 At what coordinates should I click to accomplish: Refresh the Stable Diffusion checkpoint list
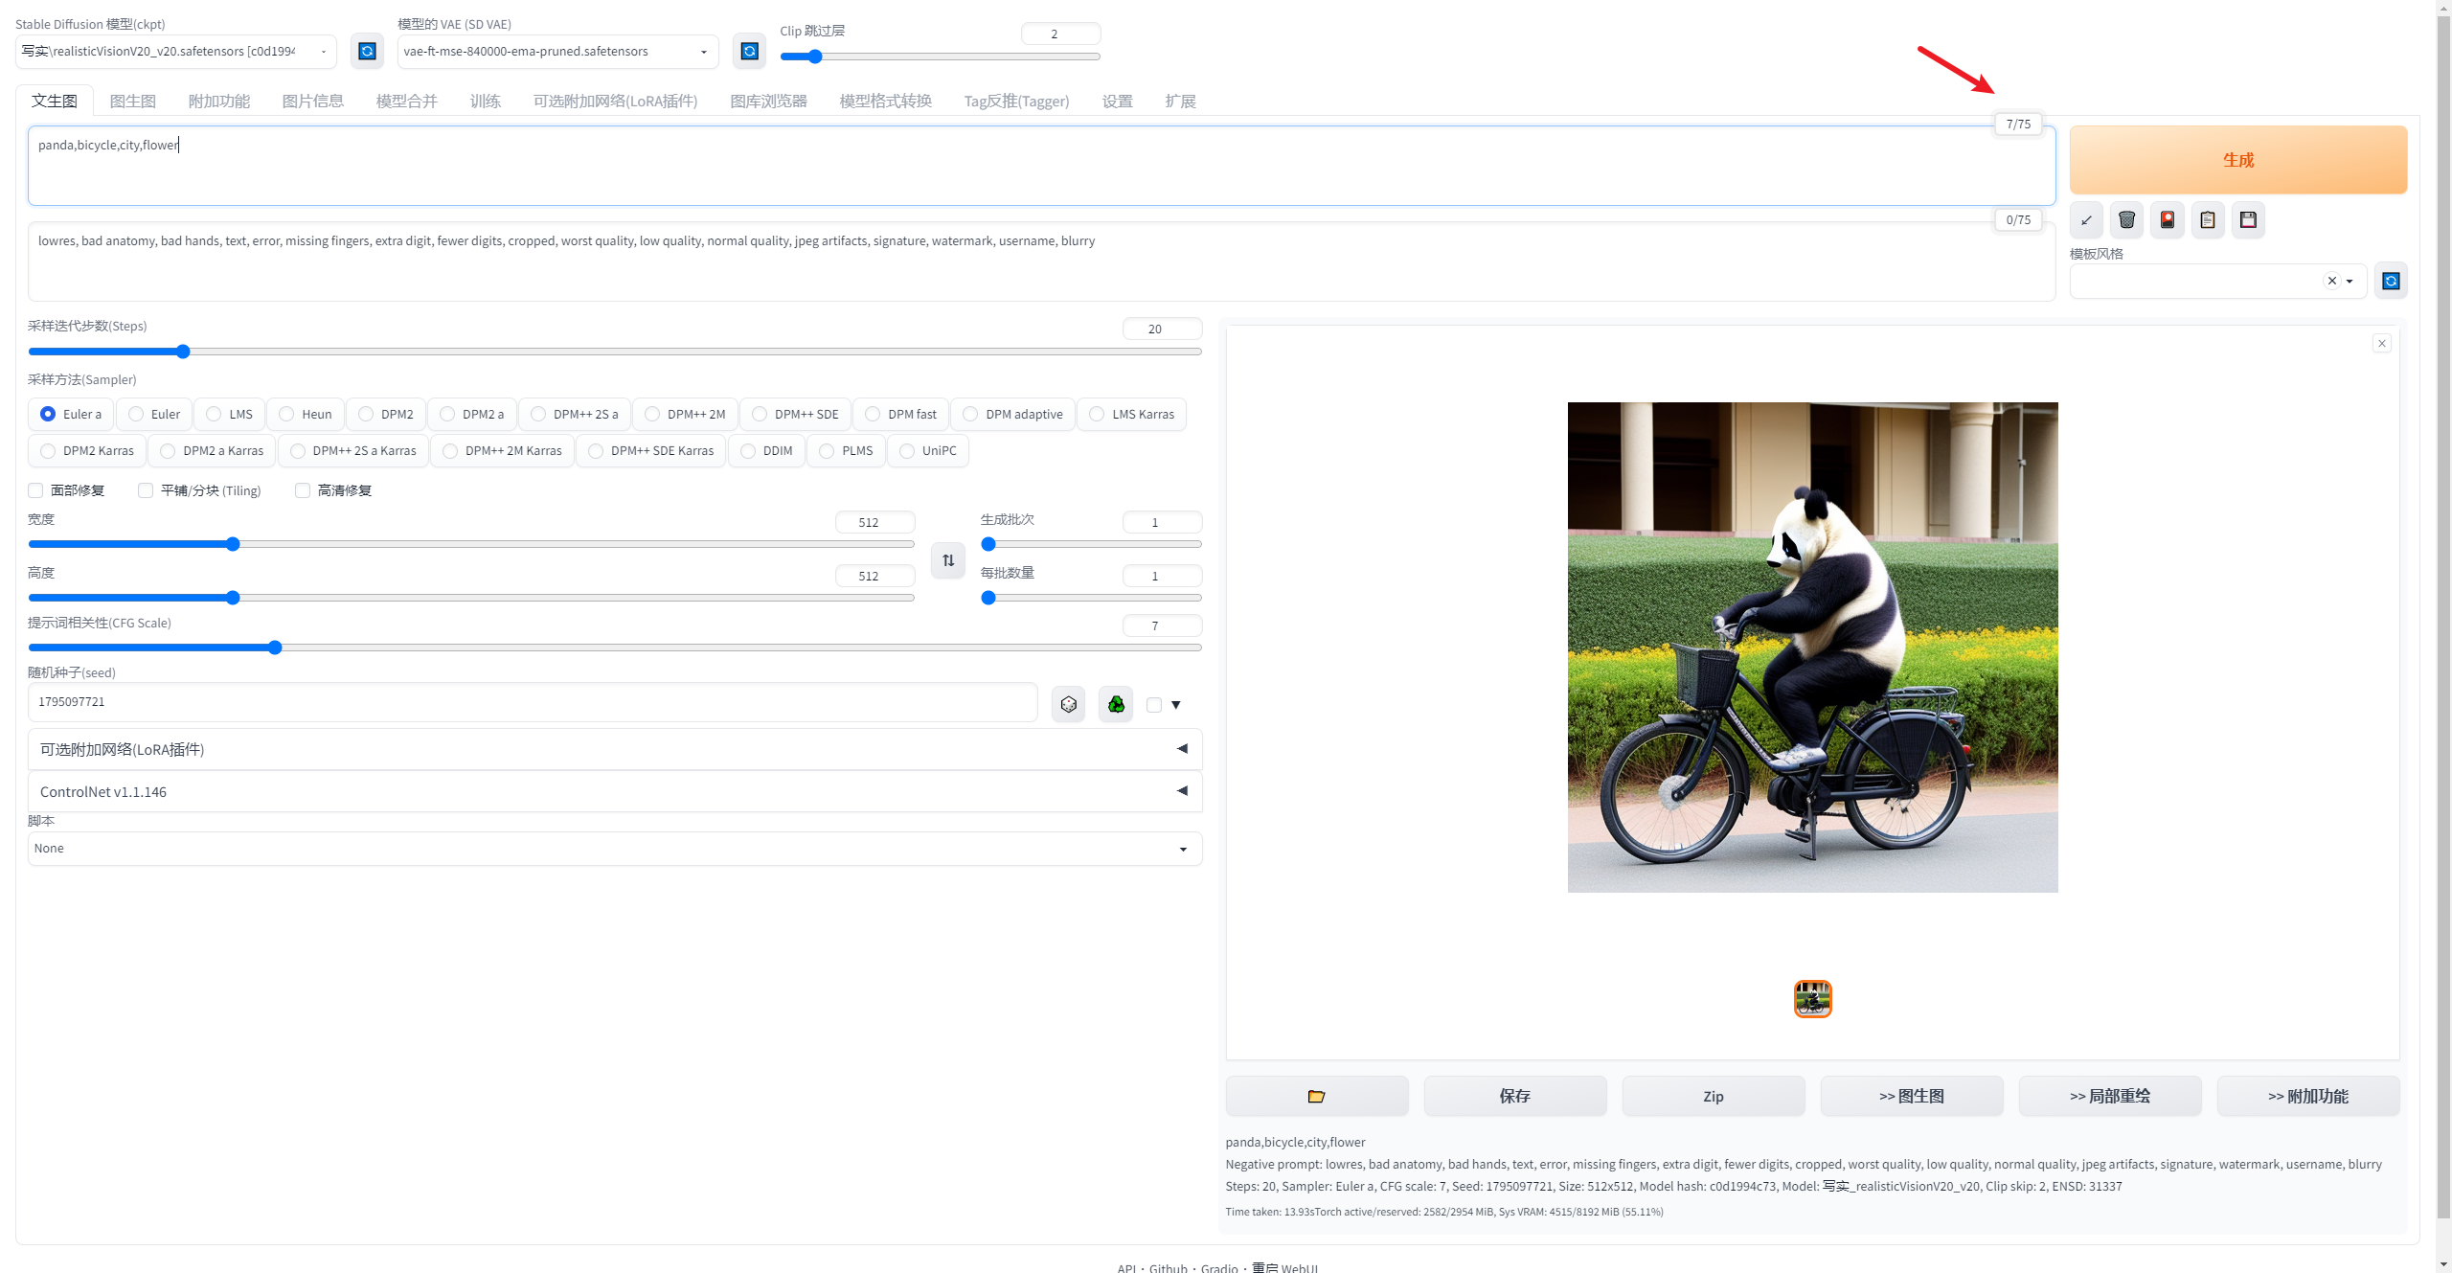click(367, 51)
